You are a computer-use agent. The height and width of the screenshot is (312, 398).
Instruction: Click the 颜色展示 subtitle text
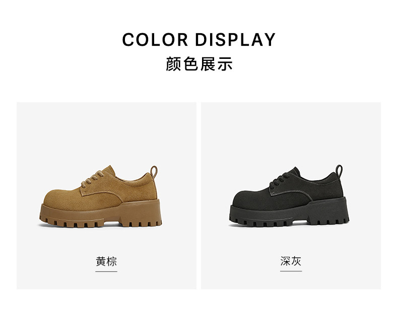[198, 63]
